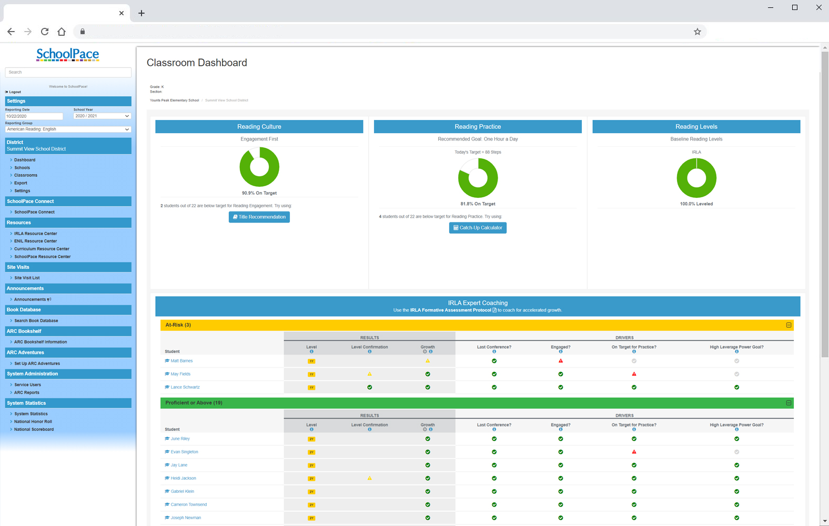
Task: Click the browser address bar
Action: click(x=389, y=32)
